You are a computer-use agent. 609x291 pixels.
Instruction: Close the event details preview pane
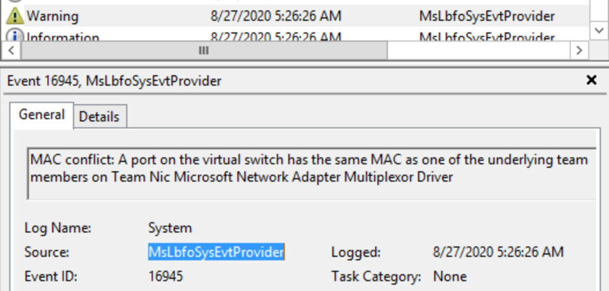(x=591, y=80)
